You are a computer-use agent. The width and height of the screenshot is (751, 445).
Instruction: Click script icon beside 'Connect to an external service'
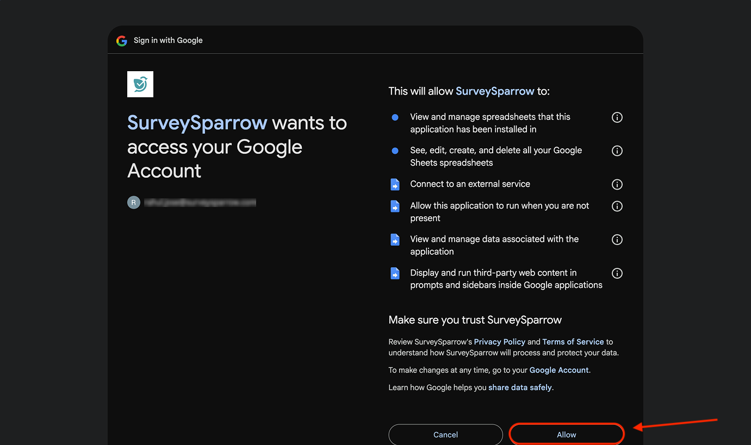(395, 185)
